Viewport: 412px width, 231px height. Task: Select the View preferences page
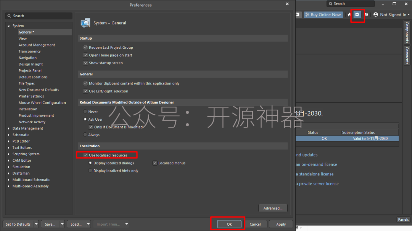tap(23, 38)
